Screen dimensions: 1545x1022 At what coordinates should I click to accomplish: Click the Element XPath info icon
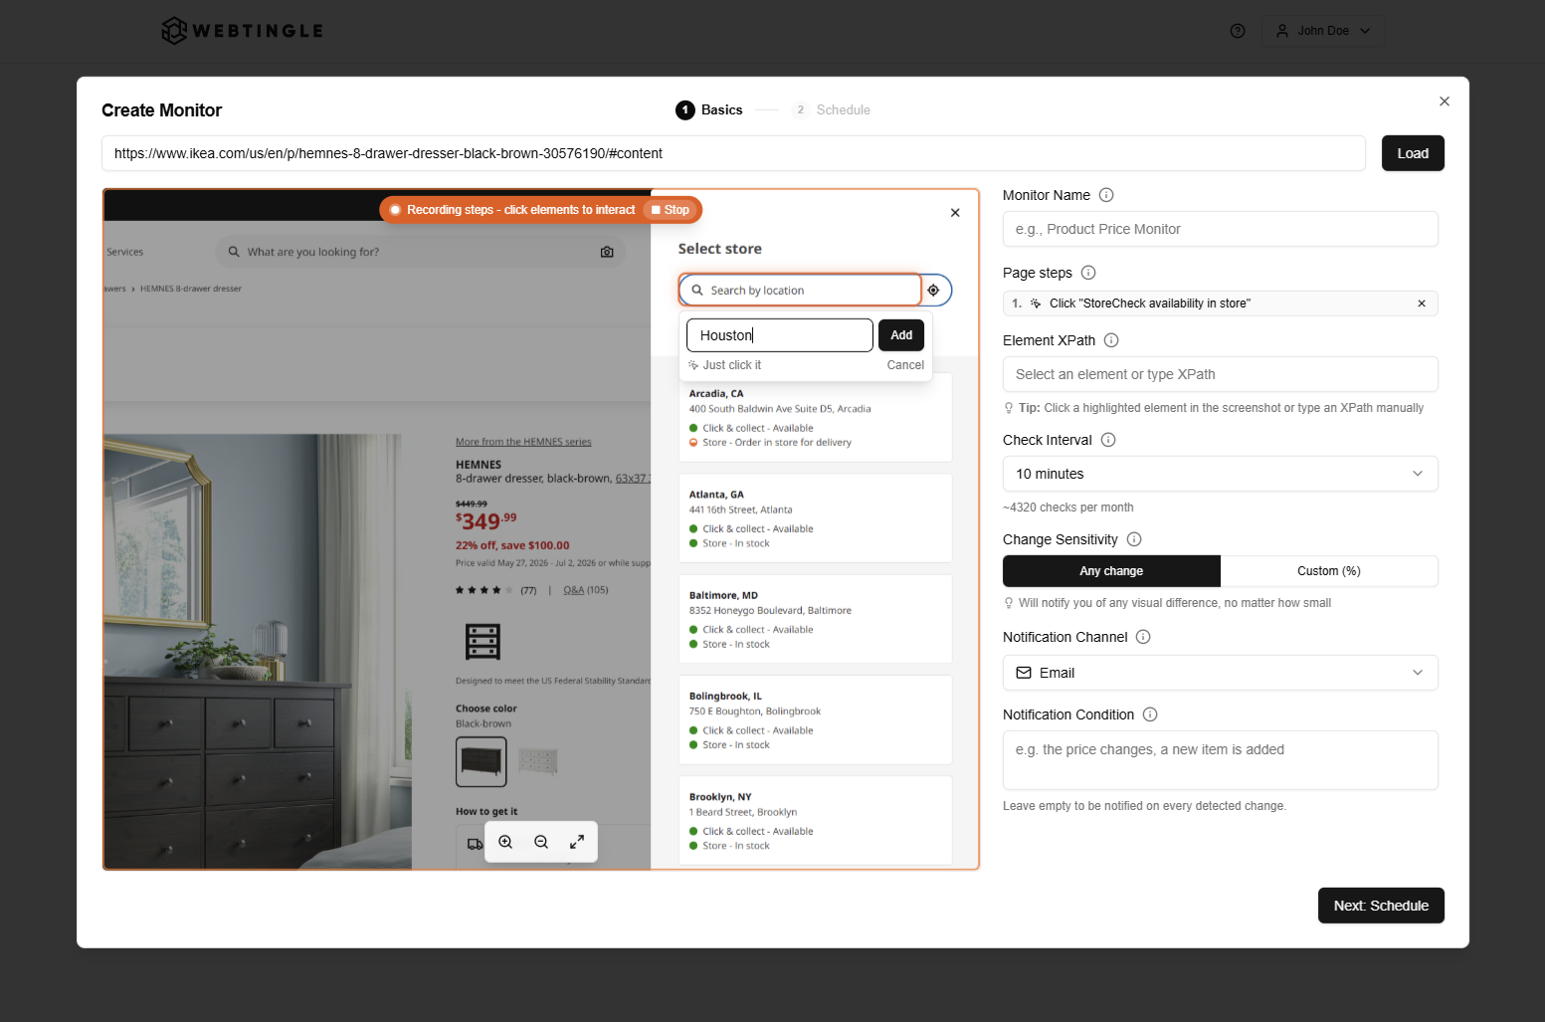coord(1111,340)
